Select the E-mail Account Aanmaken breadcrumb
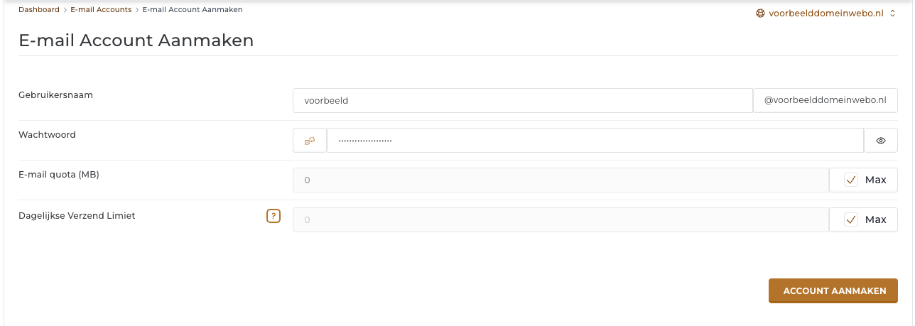915x326 pixels. (x=192, y=10)
